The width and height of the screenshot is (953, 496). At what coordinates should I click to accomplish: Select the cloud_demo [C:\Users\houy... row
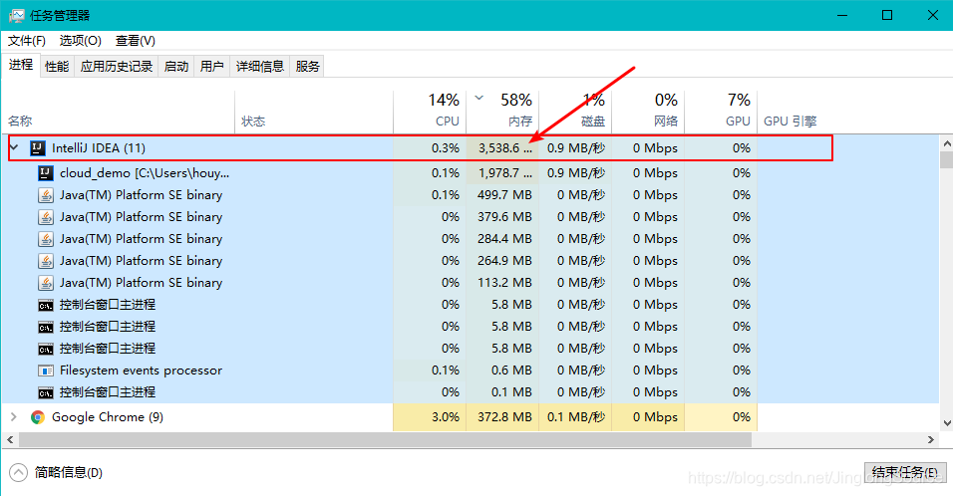pyautogui.click(x=472, y=173)
